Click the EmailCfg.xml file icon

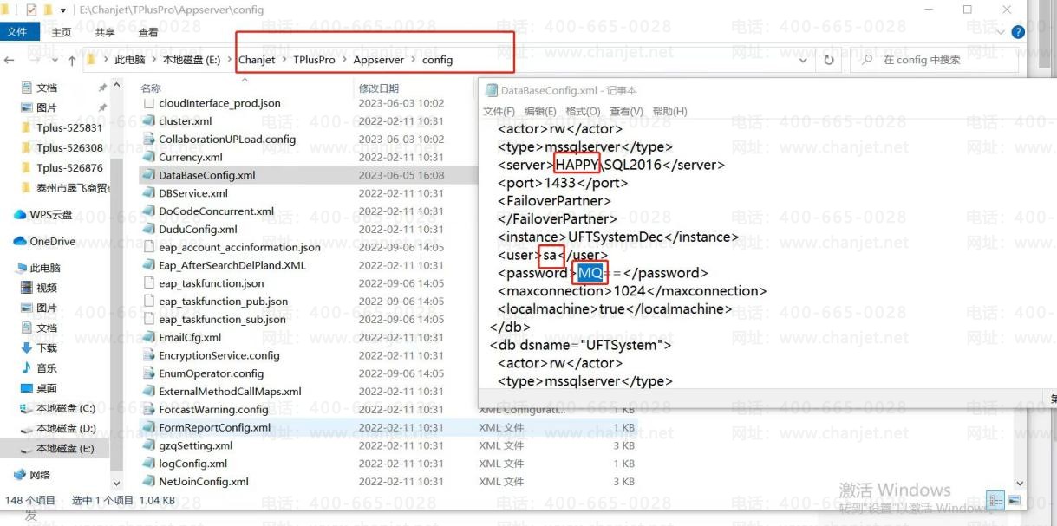point(147,337)
